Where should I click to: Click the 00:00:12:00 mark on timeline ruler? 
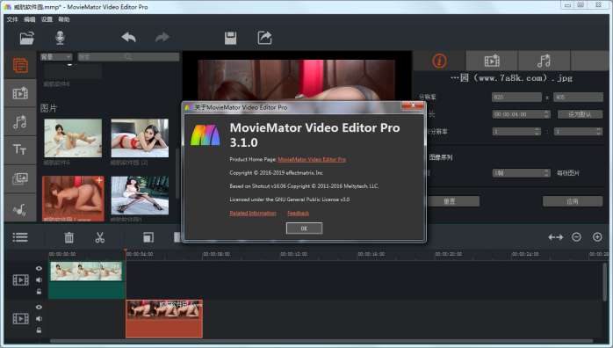coord(293,254)
